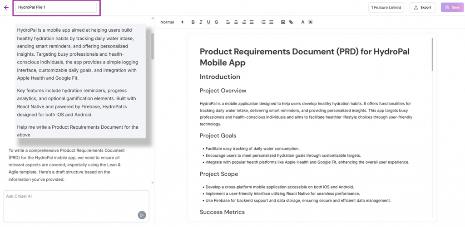The image size is (465, 227).
Task: Click the prompt line 'Help me write a Product Requirements'
Action: pos(78,131)
